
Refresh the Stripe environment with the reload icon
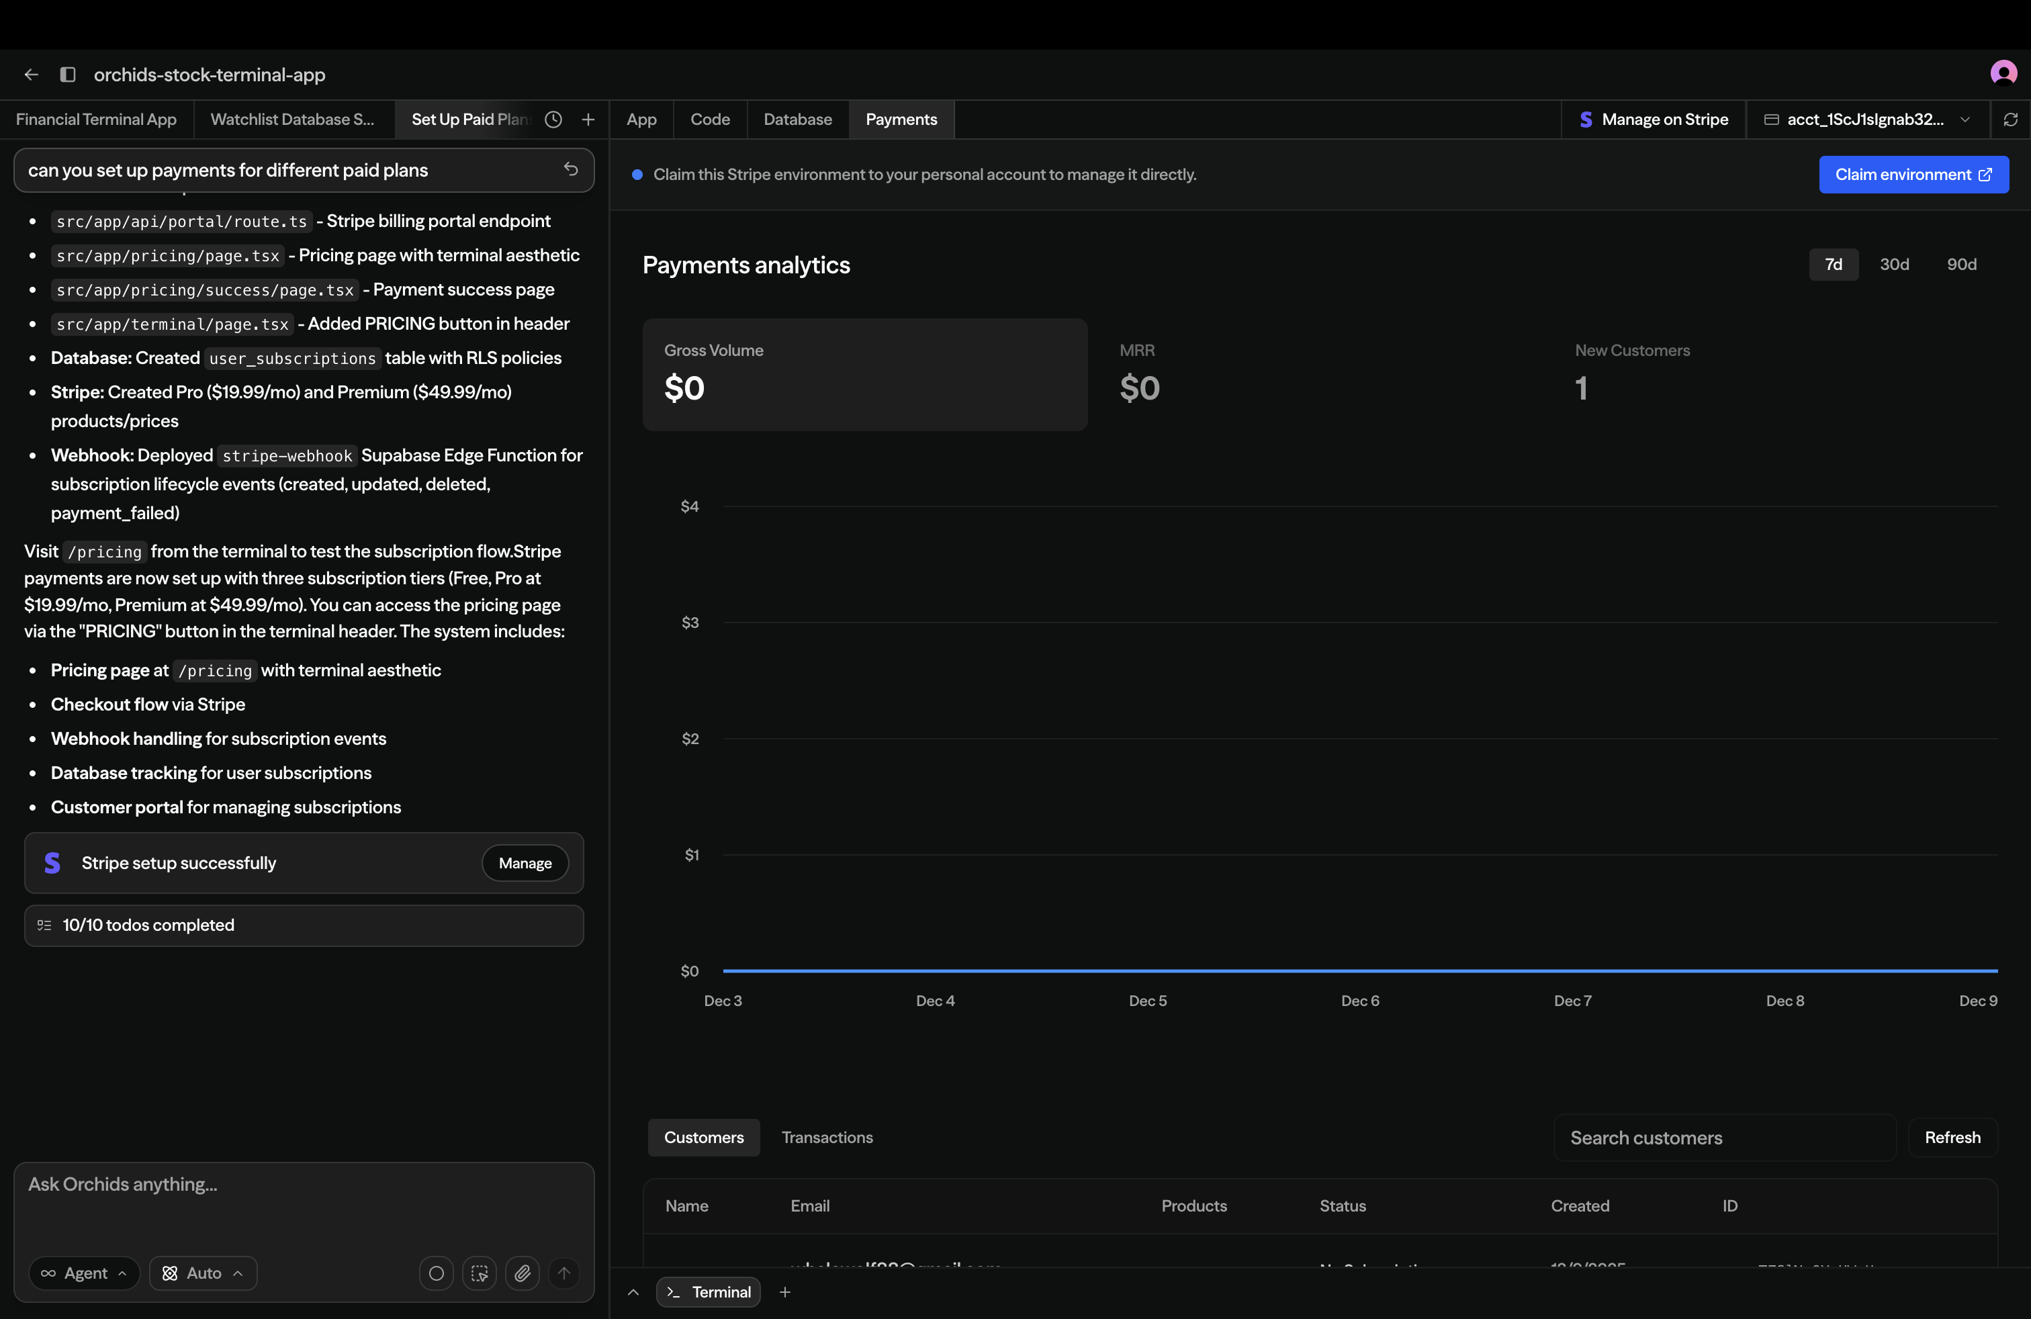(x=2012, y=120)
